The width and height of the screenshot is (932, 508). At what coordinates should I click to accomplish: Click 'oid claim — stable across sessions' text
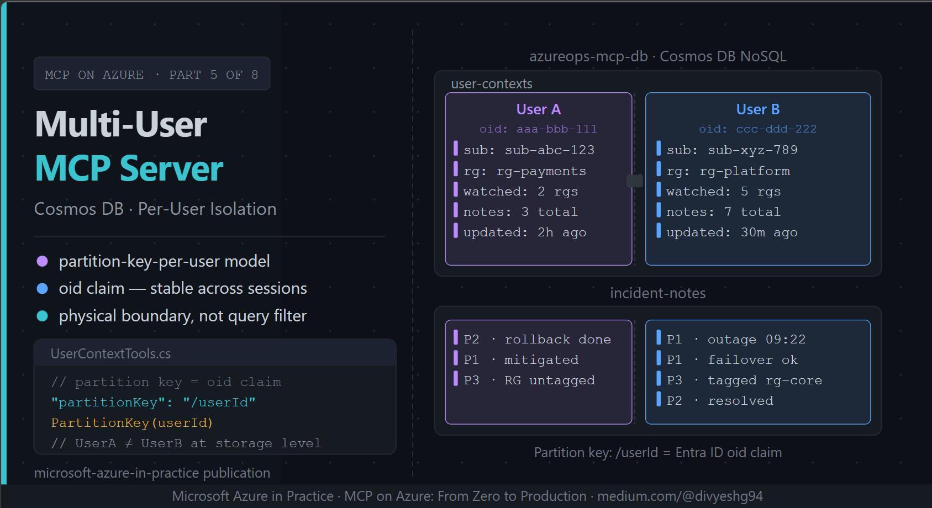coord(183,288)
